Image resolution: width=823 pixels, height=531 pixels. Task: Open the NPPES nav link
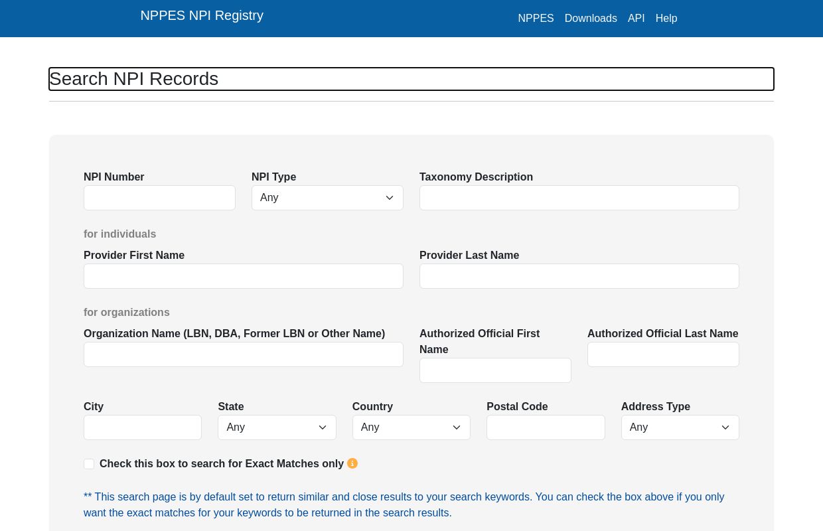click(x=536, y=19)
